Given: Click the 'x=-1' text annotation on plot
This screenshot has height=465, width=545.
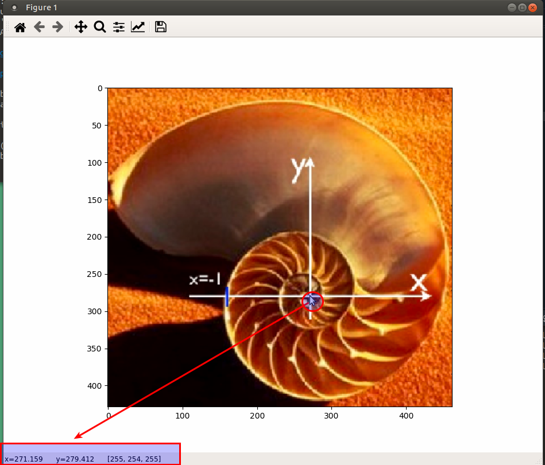Looking at the screenshot, I should click(205, 280).
